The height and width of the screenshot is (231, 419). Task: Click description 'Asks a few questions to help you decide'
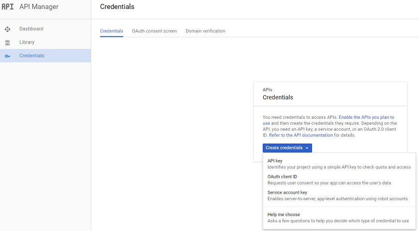[x=338, y=221]
